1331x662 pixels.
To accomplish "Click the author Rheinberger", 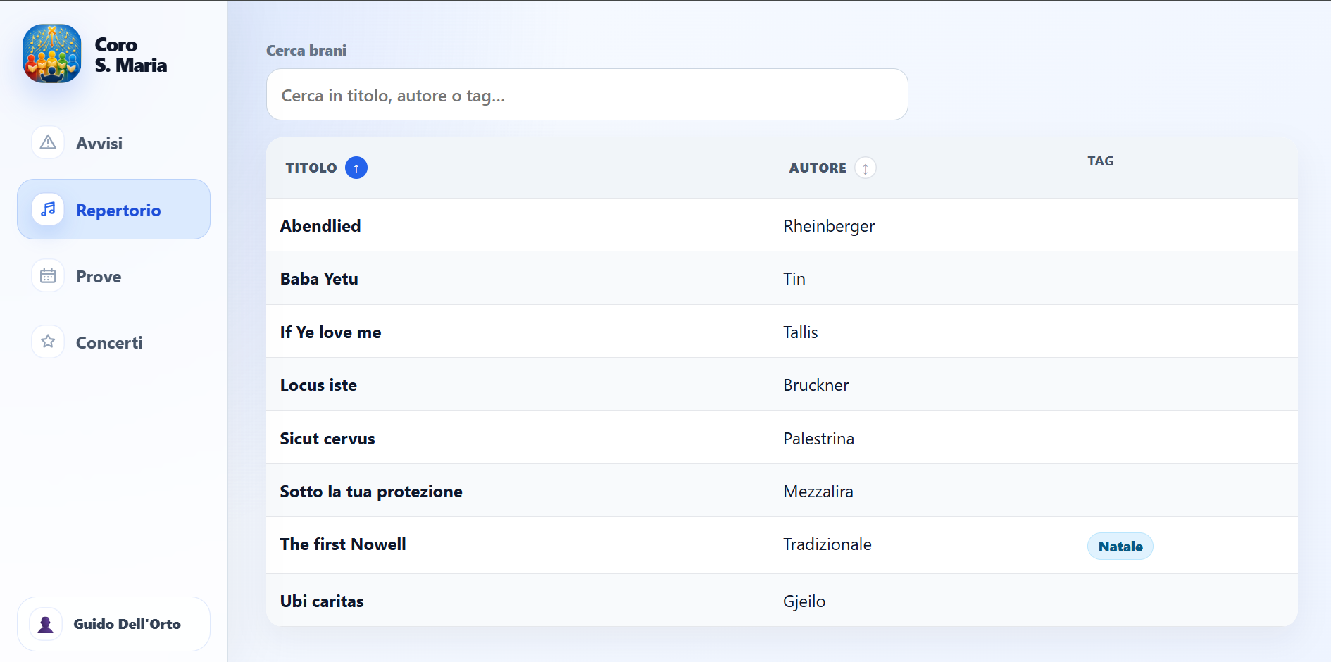I will coord(829,226).
